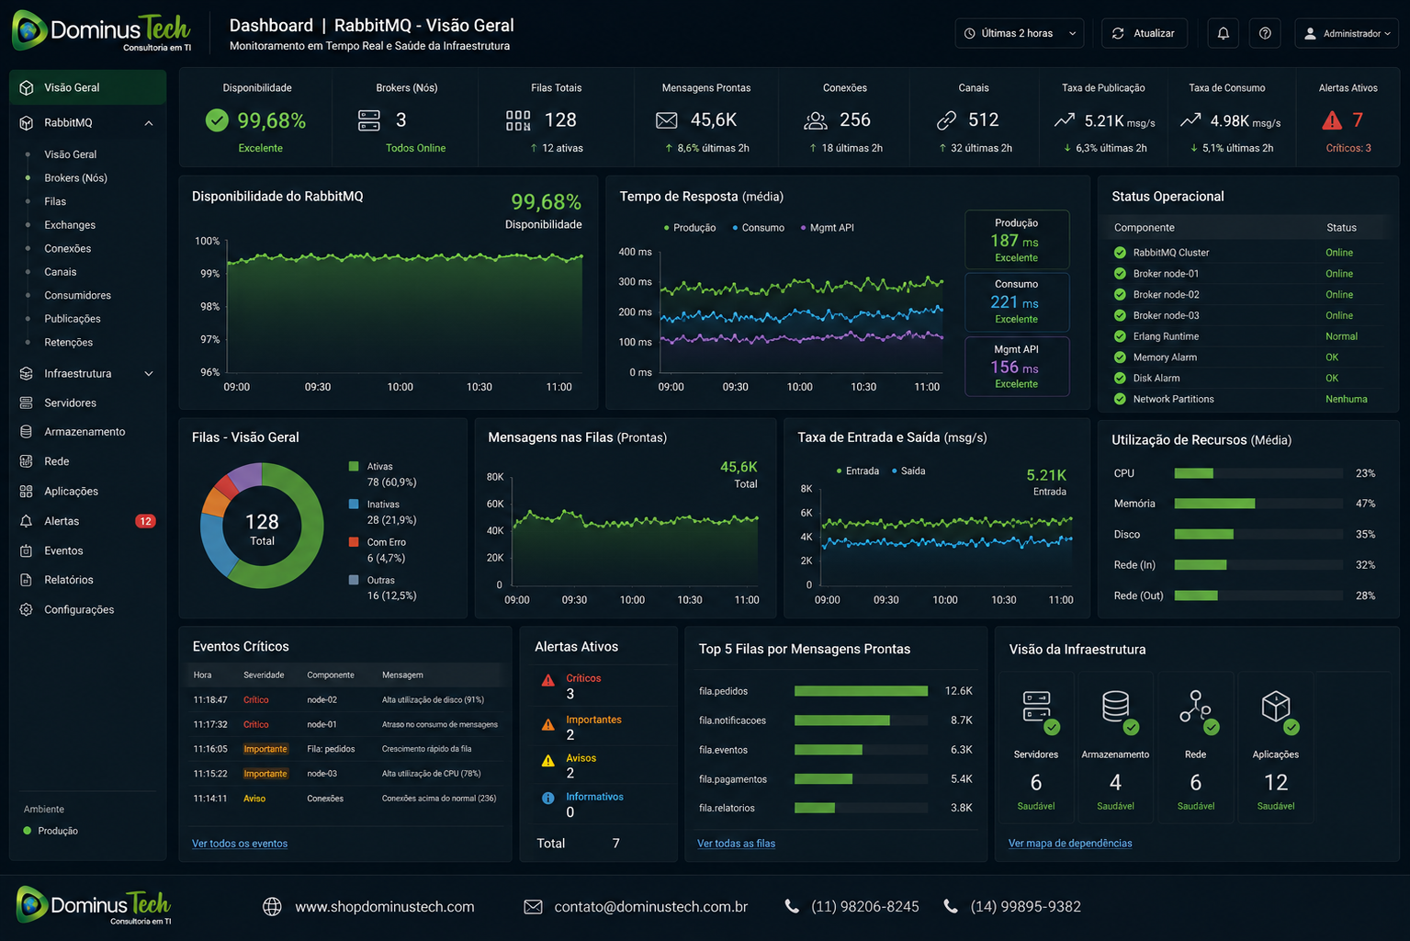This screenshot has width=1410, height=941.
Task: Click the Inativas blue legend swatch
Action: coord(354,505)
